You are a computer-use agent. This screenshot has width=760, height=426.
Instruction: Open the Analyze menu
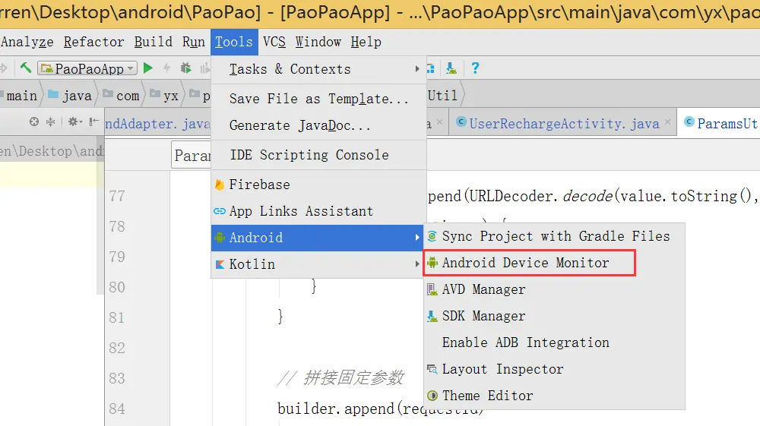(x=27, y=42)
